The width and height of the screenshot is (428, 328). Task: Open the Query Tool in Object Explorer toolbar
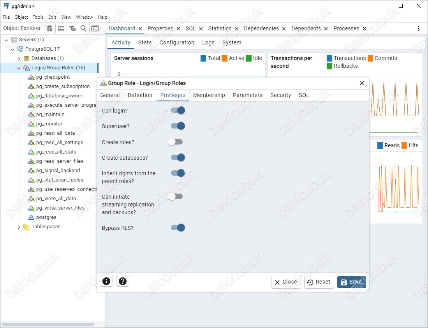[x=50, y=28]
